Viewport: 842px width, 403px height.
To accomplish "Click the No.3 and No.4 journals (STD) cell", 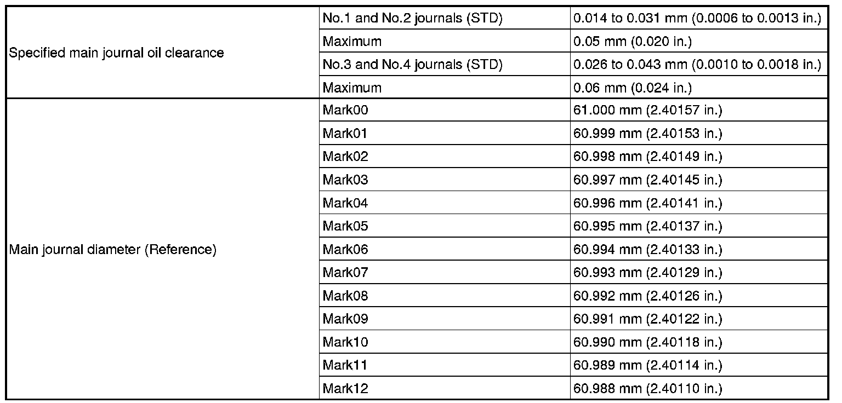I will click(445, 64).
